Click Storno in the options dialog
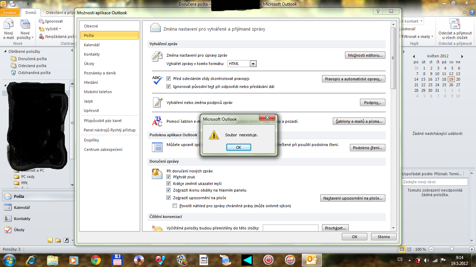This screenshot has width=476, height=267. pyautogui.click(x=384, y=237)
